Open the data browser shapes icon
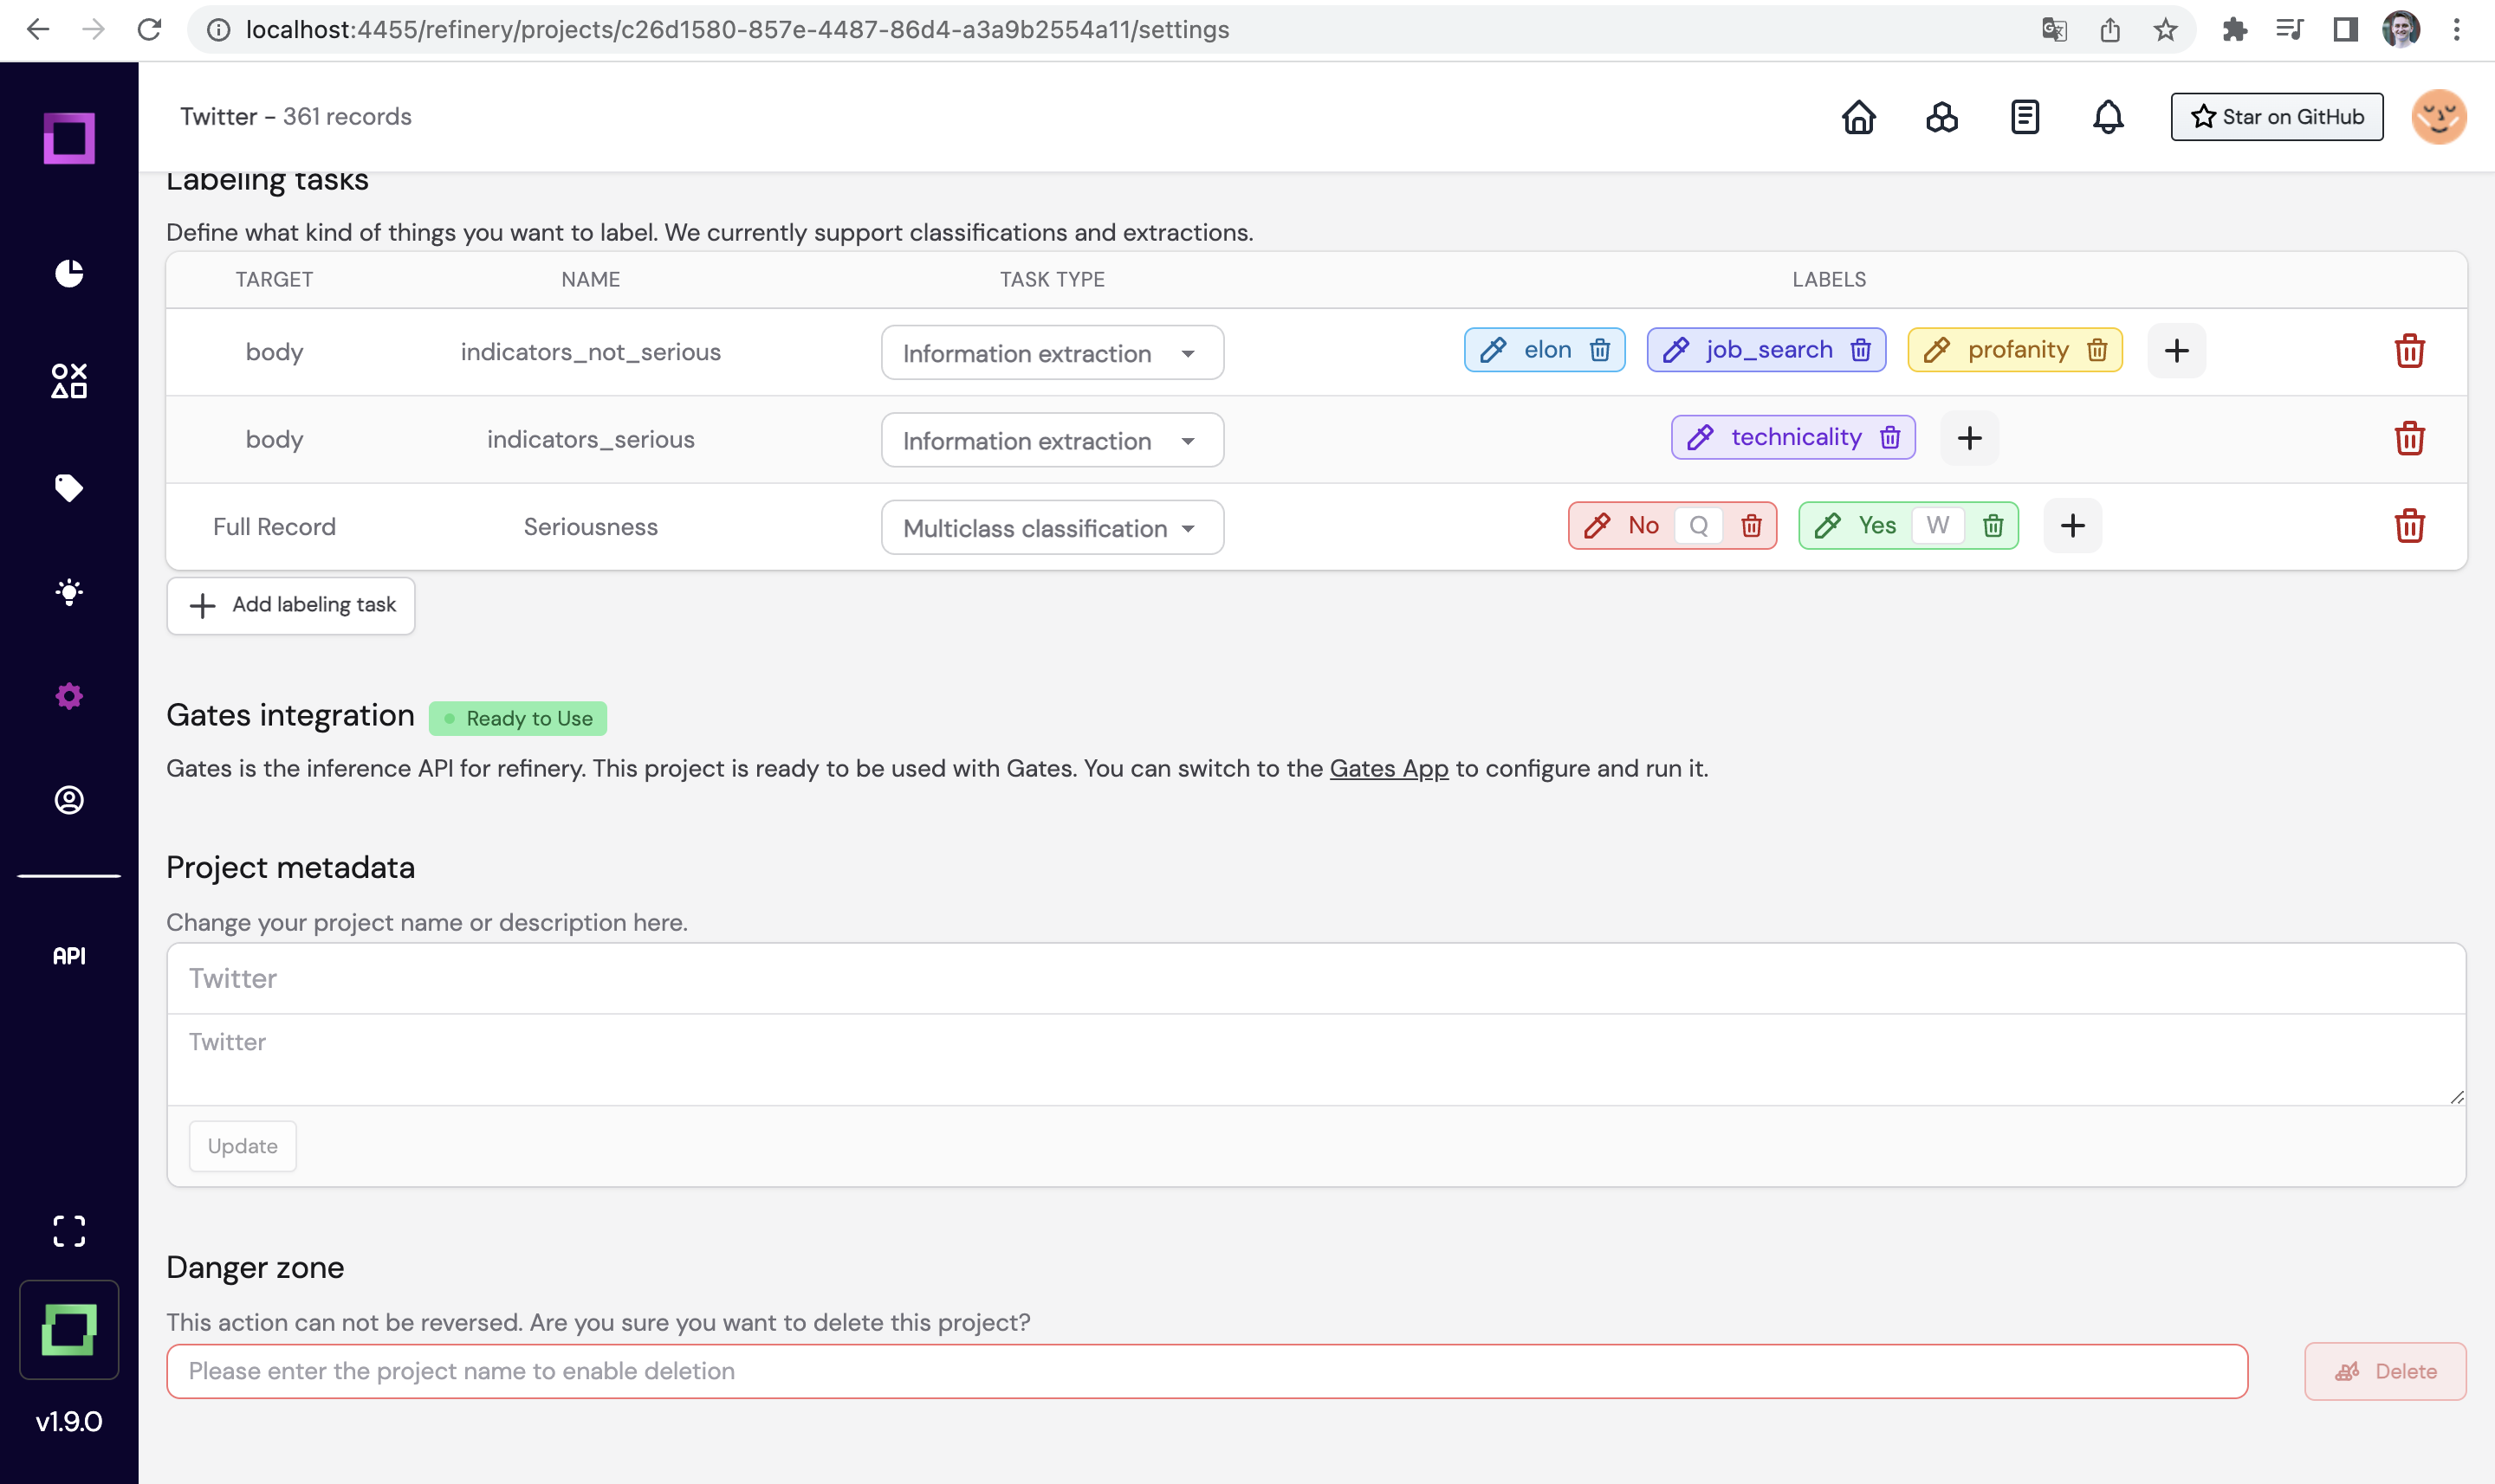 click(69, 381)
